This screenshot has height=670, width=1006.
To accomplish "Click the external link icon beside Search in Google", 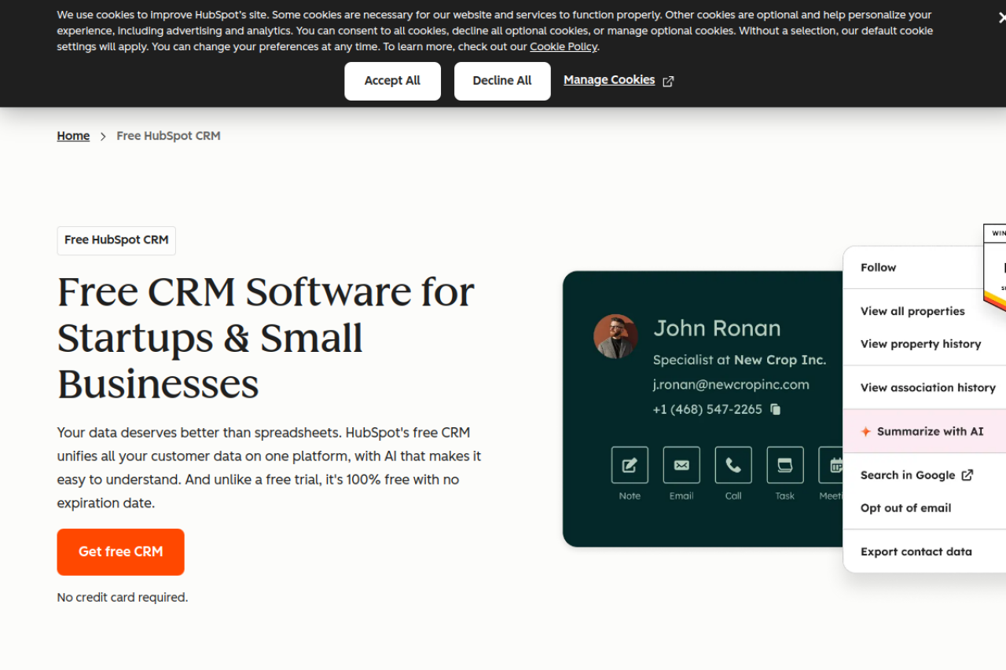I will pos(967,474).
